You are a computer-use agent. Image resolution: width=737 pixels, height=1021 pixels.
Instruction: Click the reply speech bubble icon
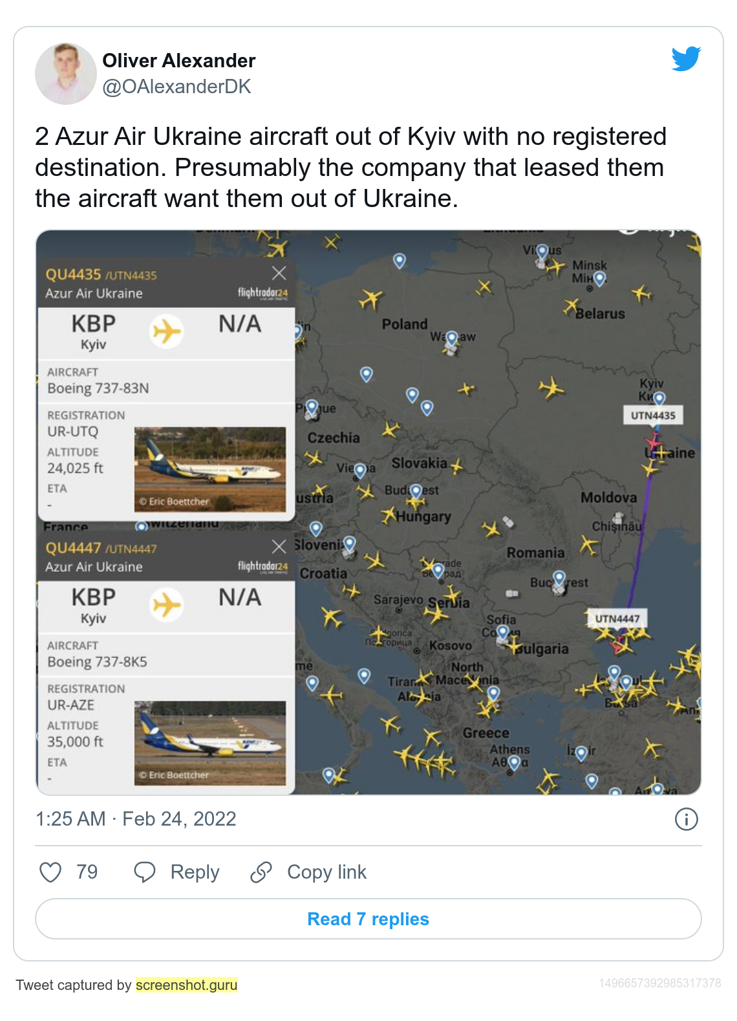pyautogui.click(x=144, y=872)
